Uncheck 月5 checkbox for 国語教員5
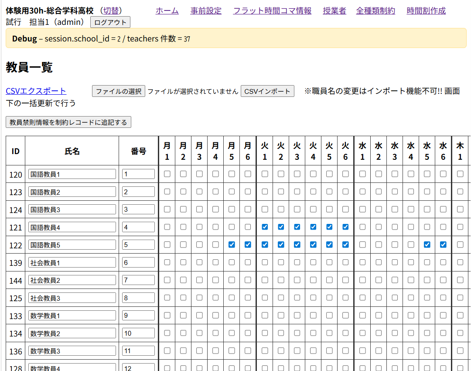471x371 pixels. pos(231,244)
